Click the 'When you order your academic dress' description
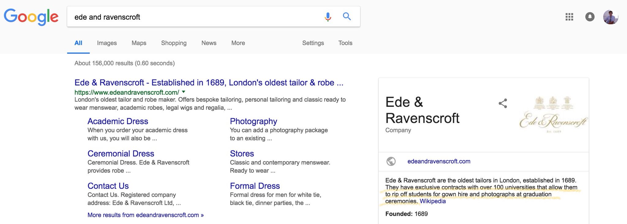627x224 pixels. pyautogui.click(x=137, y=134)
